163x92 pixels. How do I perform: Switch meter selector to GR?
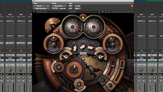tap(48, 24)
